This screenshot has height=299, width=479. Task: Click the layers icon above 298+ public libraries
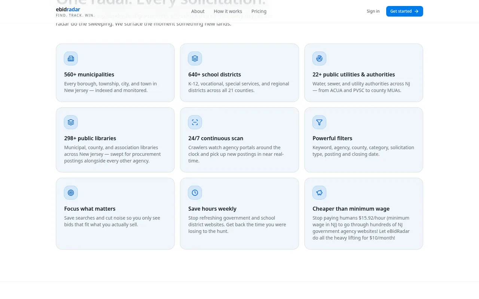click(x=71, y=122)
